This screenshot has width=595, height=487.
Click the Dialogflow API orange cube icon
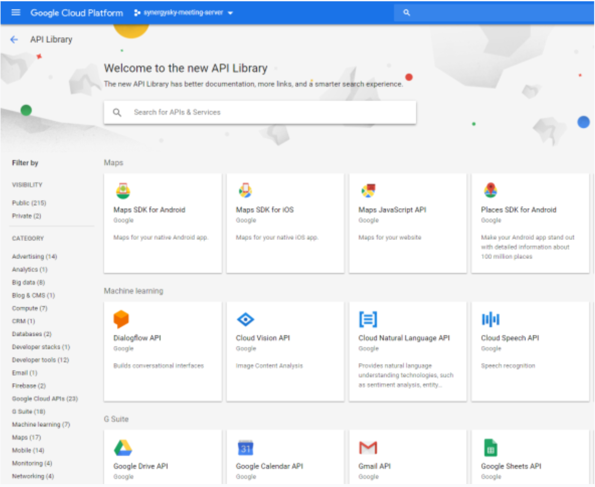tap(121, 319)
